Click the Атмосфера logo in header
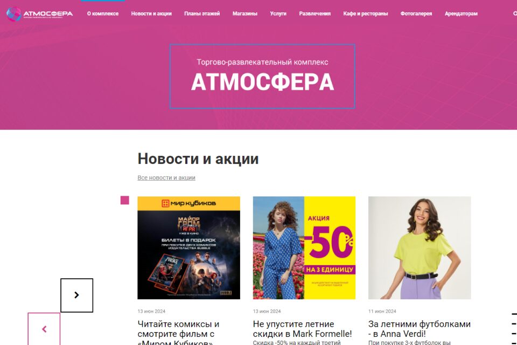Viewport: 517px width, 345px height. pos(39,14)
